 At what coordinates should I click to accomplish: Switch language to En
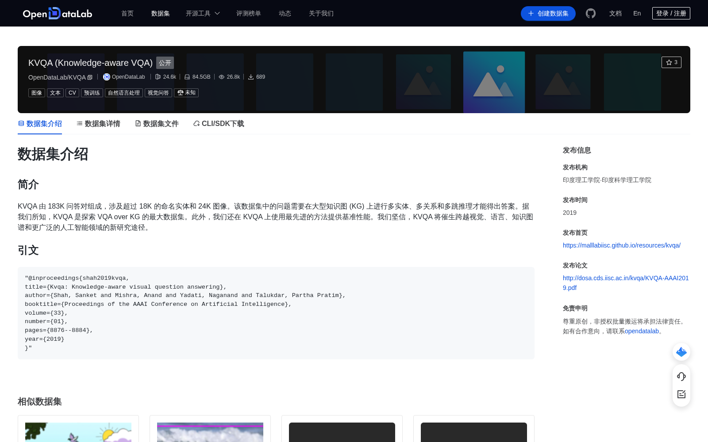coord(637,13)
